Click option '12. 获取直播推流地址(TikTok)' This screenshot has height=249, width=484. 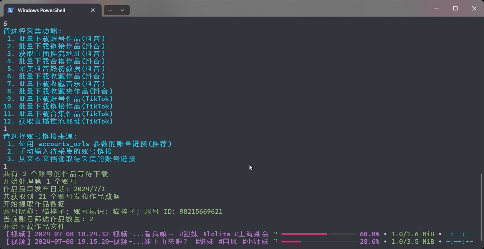58,121
